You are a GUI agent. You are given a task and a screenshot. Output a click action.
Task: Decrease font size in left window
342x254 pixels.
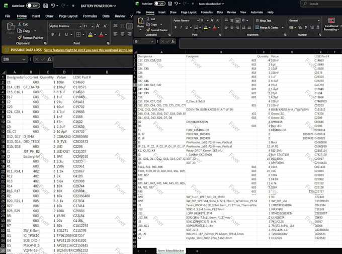tap(105, 26)
